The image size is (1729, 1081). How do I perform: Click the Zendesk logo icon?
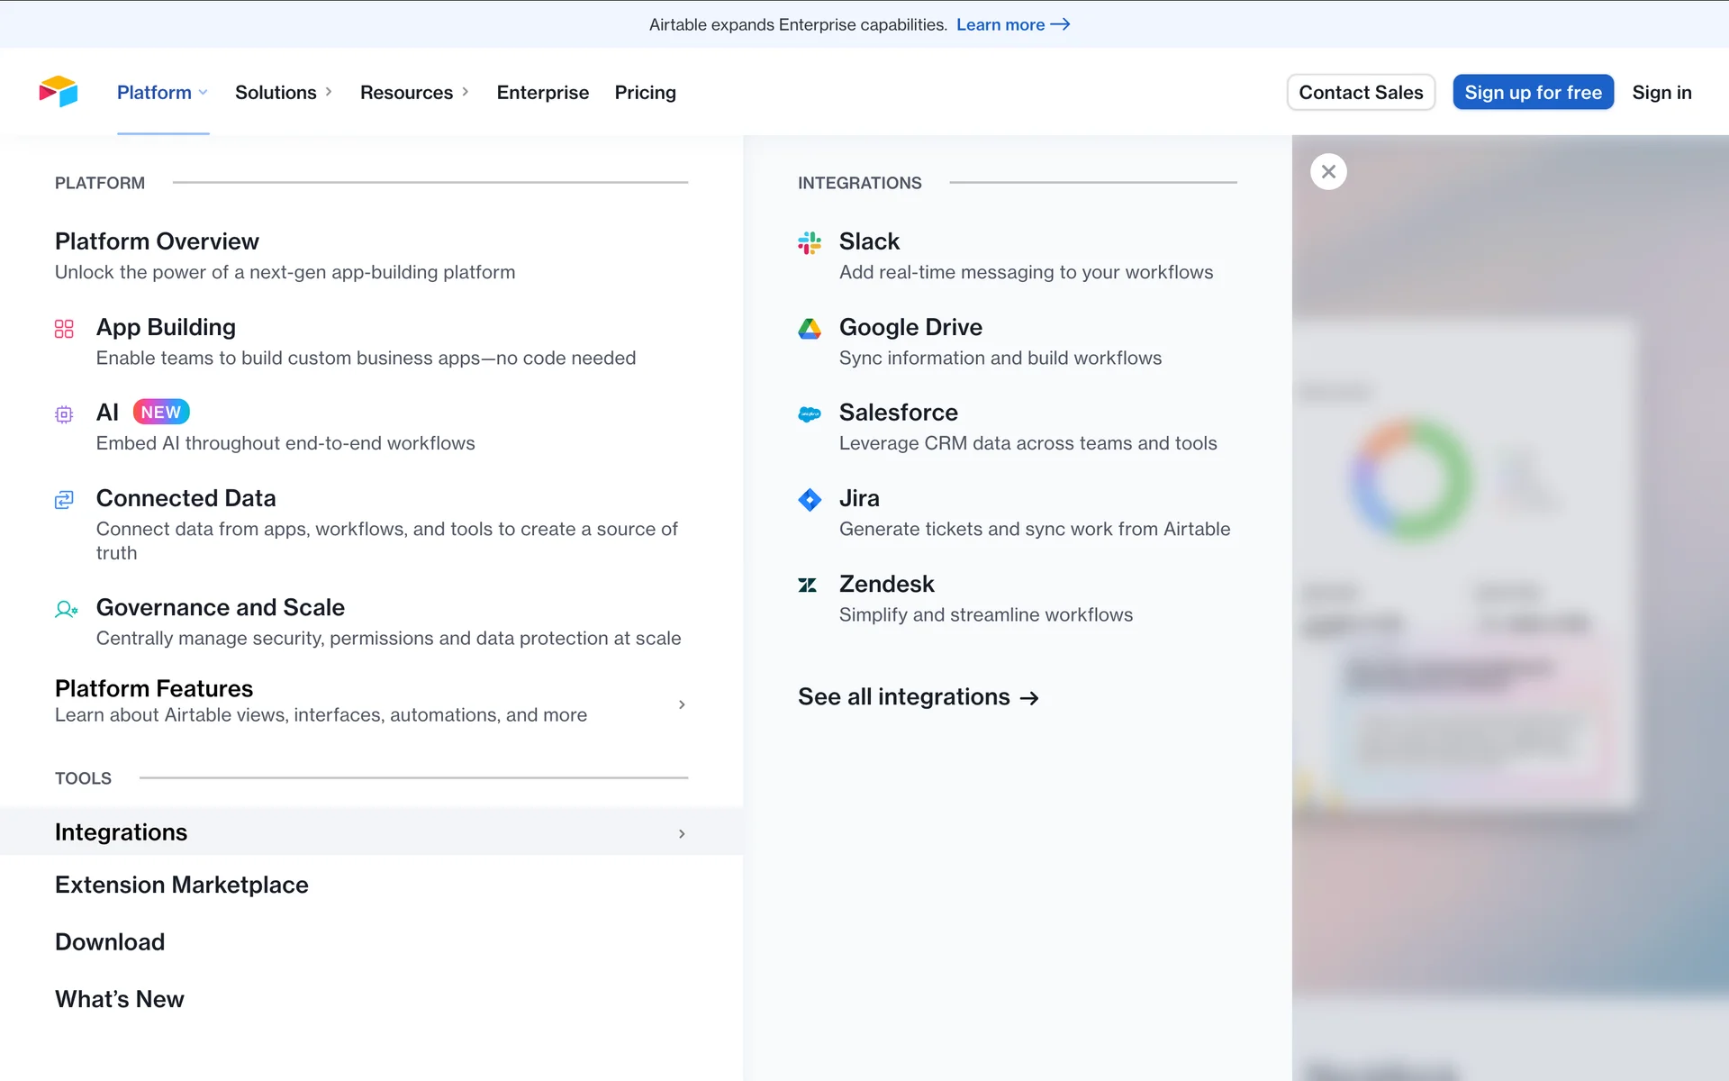pos(808,586)
